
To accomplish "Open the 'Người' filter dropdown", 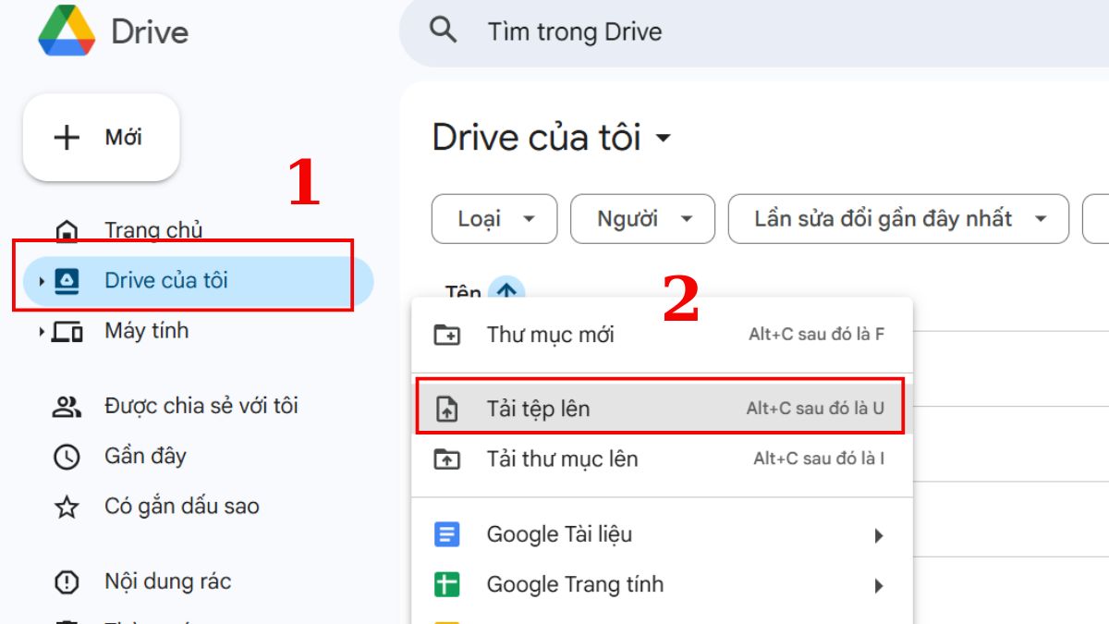I will click(x=643, y=219).
